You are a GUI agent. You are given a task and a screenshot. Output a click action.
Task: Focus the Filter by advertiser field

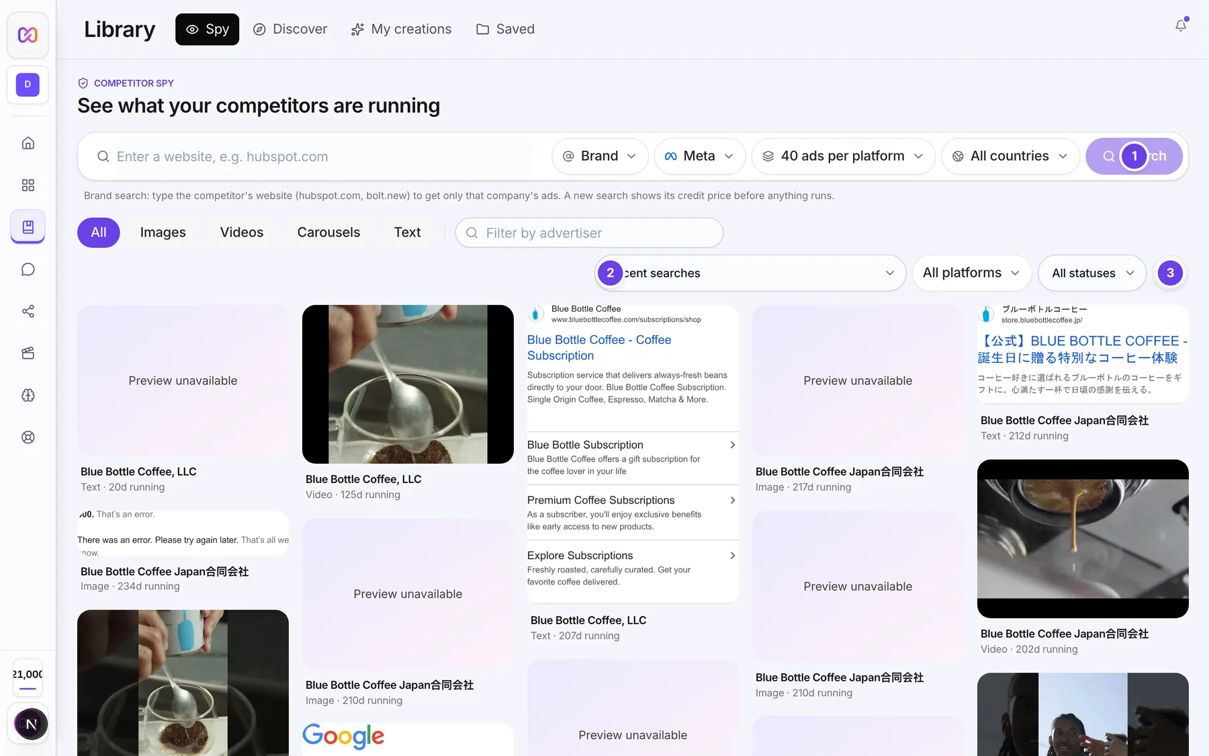pyautogui.click(x=589, y=233)
